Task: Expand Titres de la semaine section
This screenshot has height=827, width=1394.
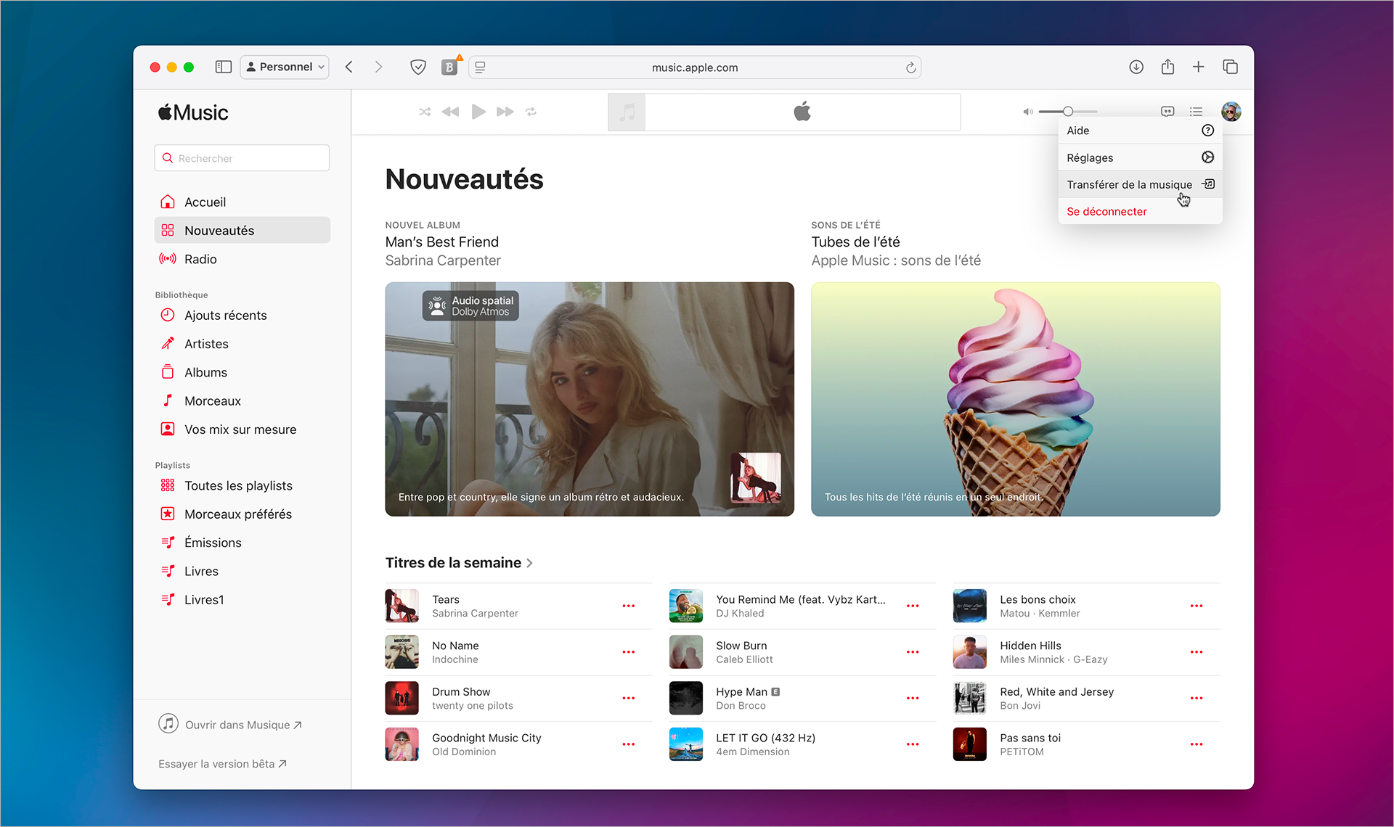Action: (x=459, y=563)
